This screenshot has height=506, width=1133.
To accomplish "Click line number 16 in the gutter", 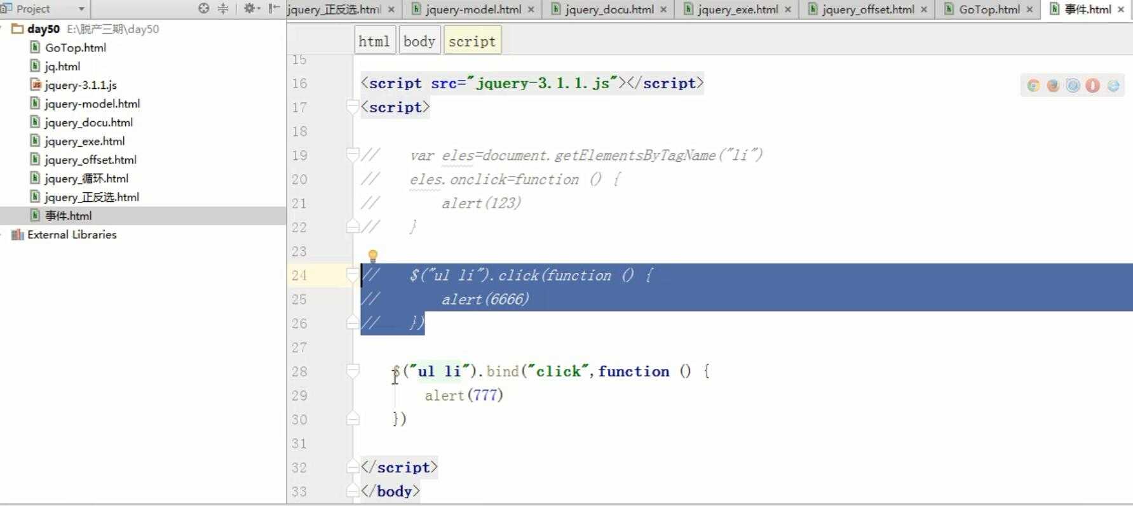I will (299, 83).
